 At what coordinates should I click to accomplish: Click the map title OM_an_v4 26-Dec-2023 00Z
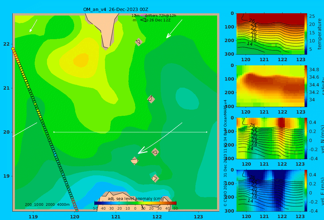[x=116, y=9]
